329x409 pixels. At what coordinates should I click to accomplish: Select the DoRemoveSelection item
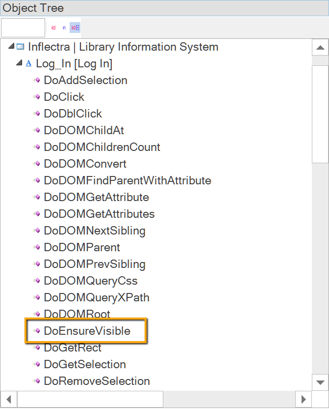pyautogui.click(x=97, y=381)
